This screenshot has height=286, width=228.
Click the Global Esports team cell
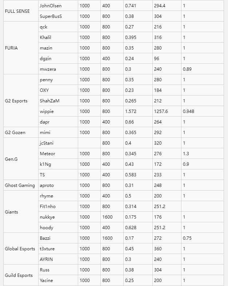click(x=20, y=248)
